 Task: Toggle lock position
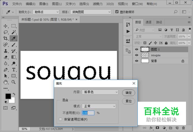point(155,43)
